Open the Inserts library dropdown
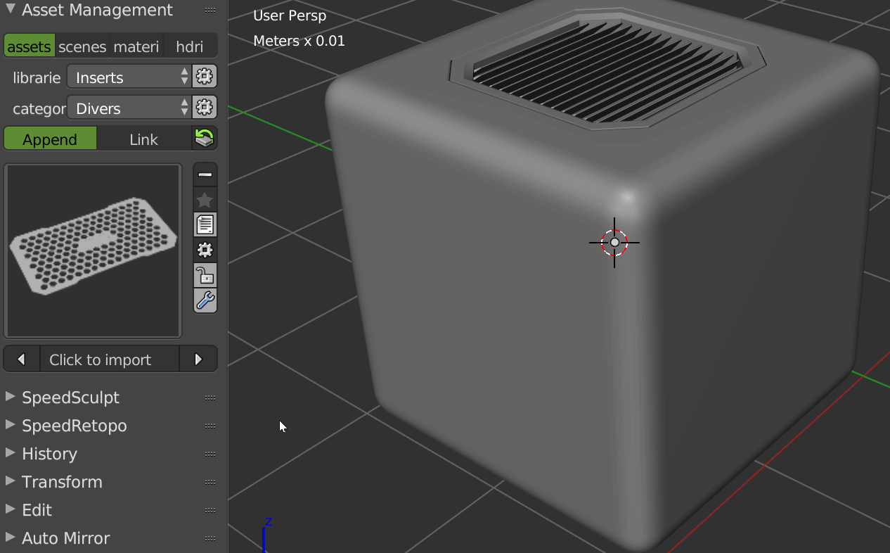890x553 pixels. [x=129, y=77]
